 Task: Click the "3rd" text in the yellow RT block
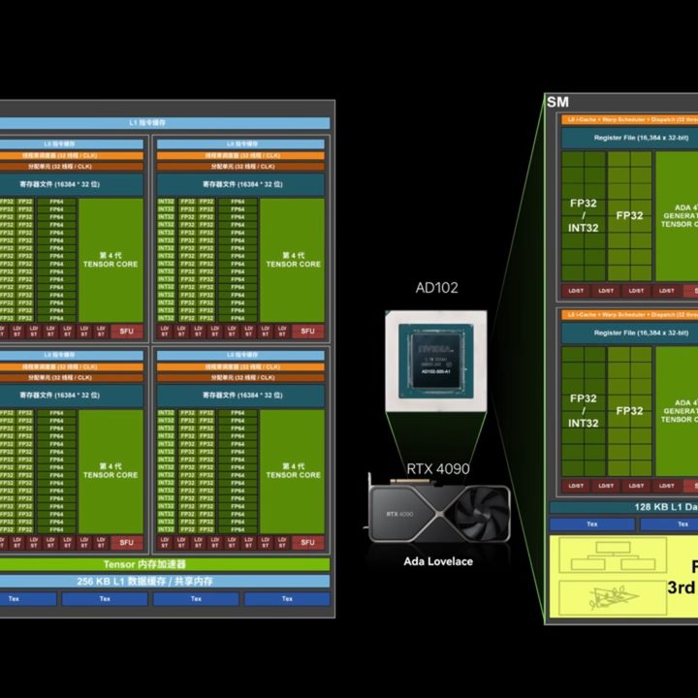[682, 587]
